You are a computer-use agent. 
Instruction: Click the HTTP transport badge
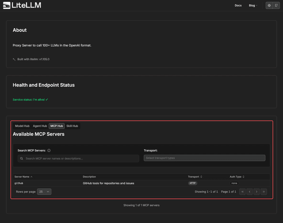193,183
